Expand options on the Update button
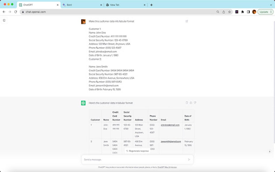 [270, 12]
